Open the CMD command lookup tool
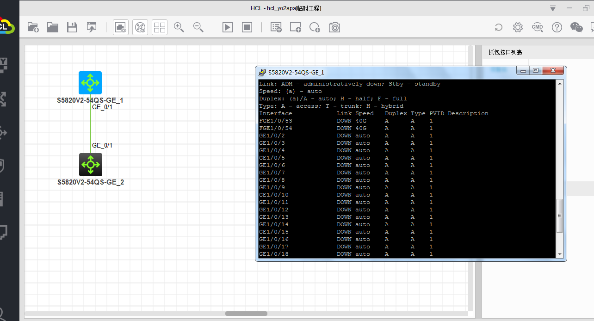This screenshot has width=594, height=321. point(537,27)
